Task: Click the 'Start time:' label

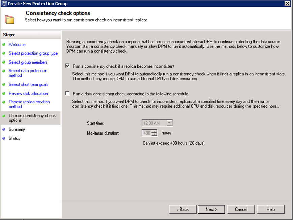Action: coord(95,123)
